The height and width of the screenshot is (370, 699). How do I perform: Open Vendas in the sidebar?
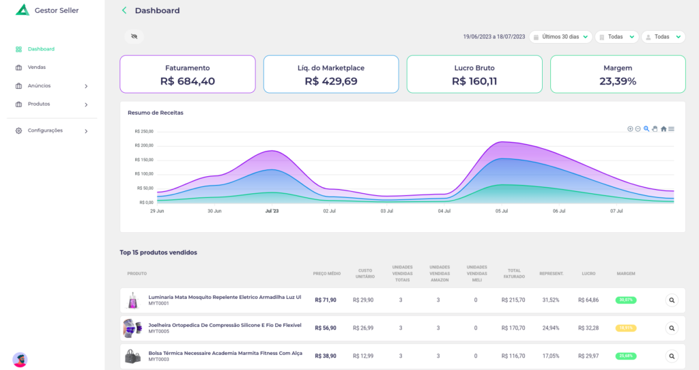[37, 68]
